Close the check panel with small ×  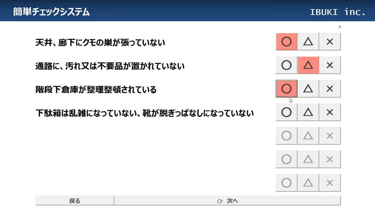pos(340,27)
